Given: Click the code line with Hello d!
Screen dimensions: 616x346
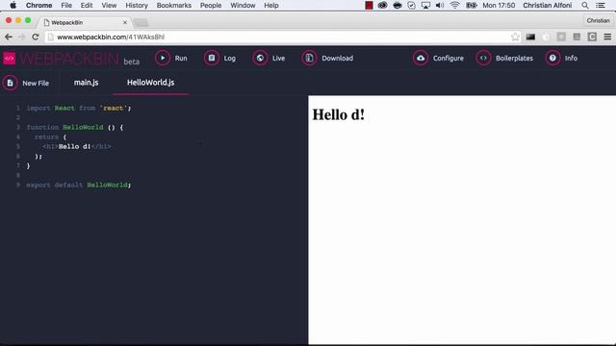Looking at the screenshot, I should click(x=77, y=146).
